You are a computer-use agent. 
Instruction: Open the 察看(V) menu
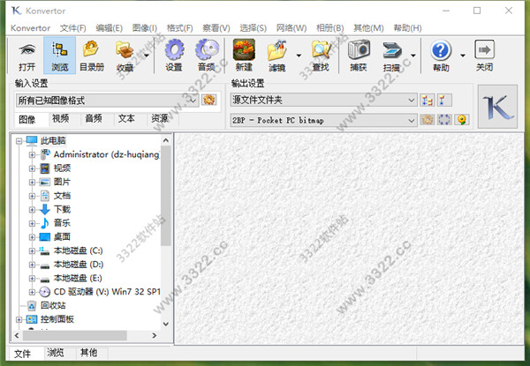[x=216, y=28]
